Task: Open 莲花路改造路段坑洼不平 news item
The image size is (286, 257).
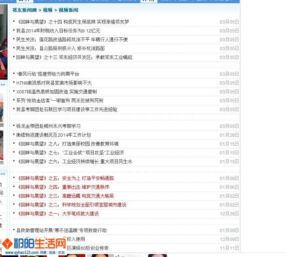Action: pyautogui.click(x=72, y=40)
